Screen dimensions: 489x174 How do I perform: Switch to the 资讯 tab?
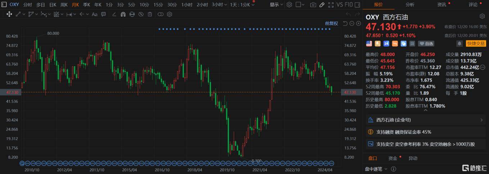pyautogui.click(x=442, y=5)
